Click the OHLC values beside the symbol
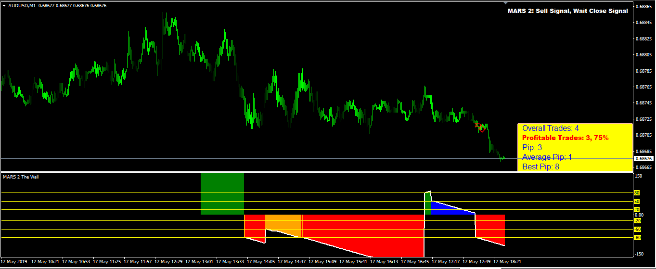The height and width of the screenshot is (269, 656). pos(73,6)
